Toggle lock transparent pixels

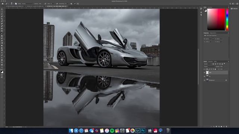point(207,69)
